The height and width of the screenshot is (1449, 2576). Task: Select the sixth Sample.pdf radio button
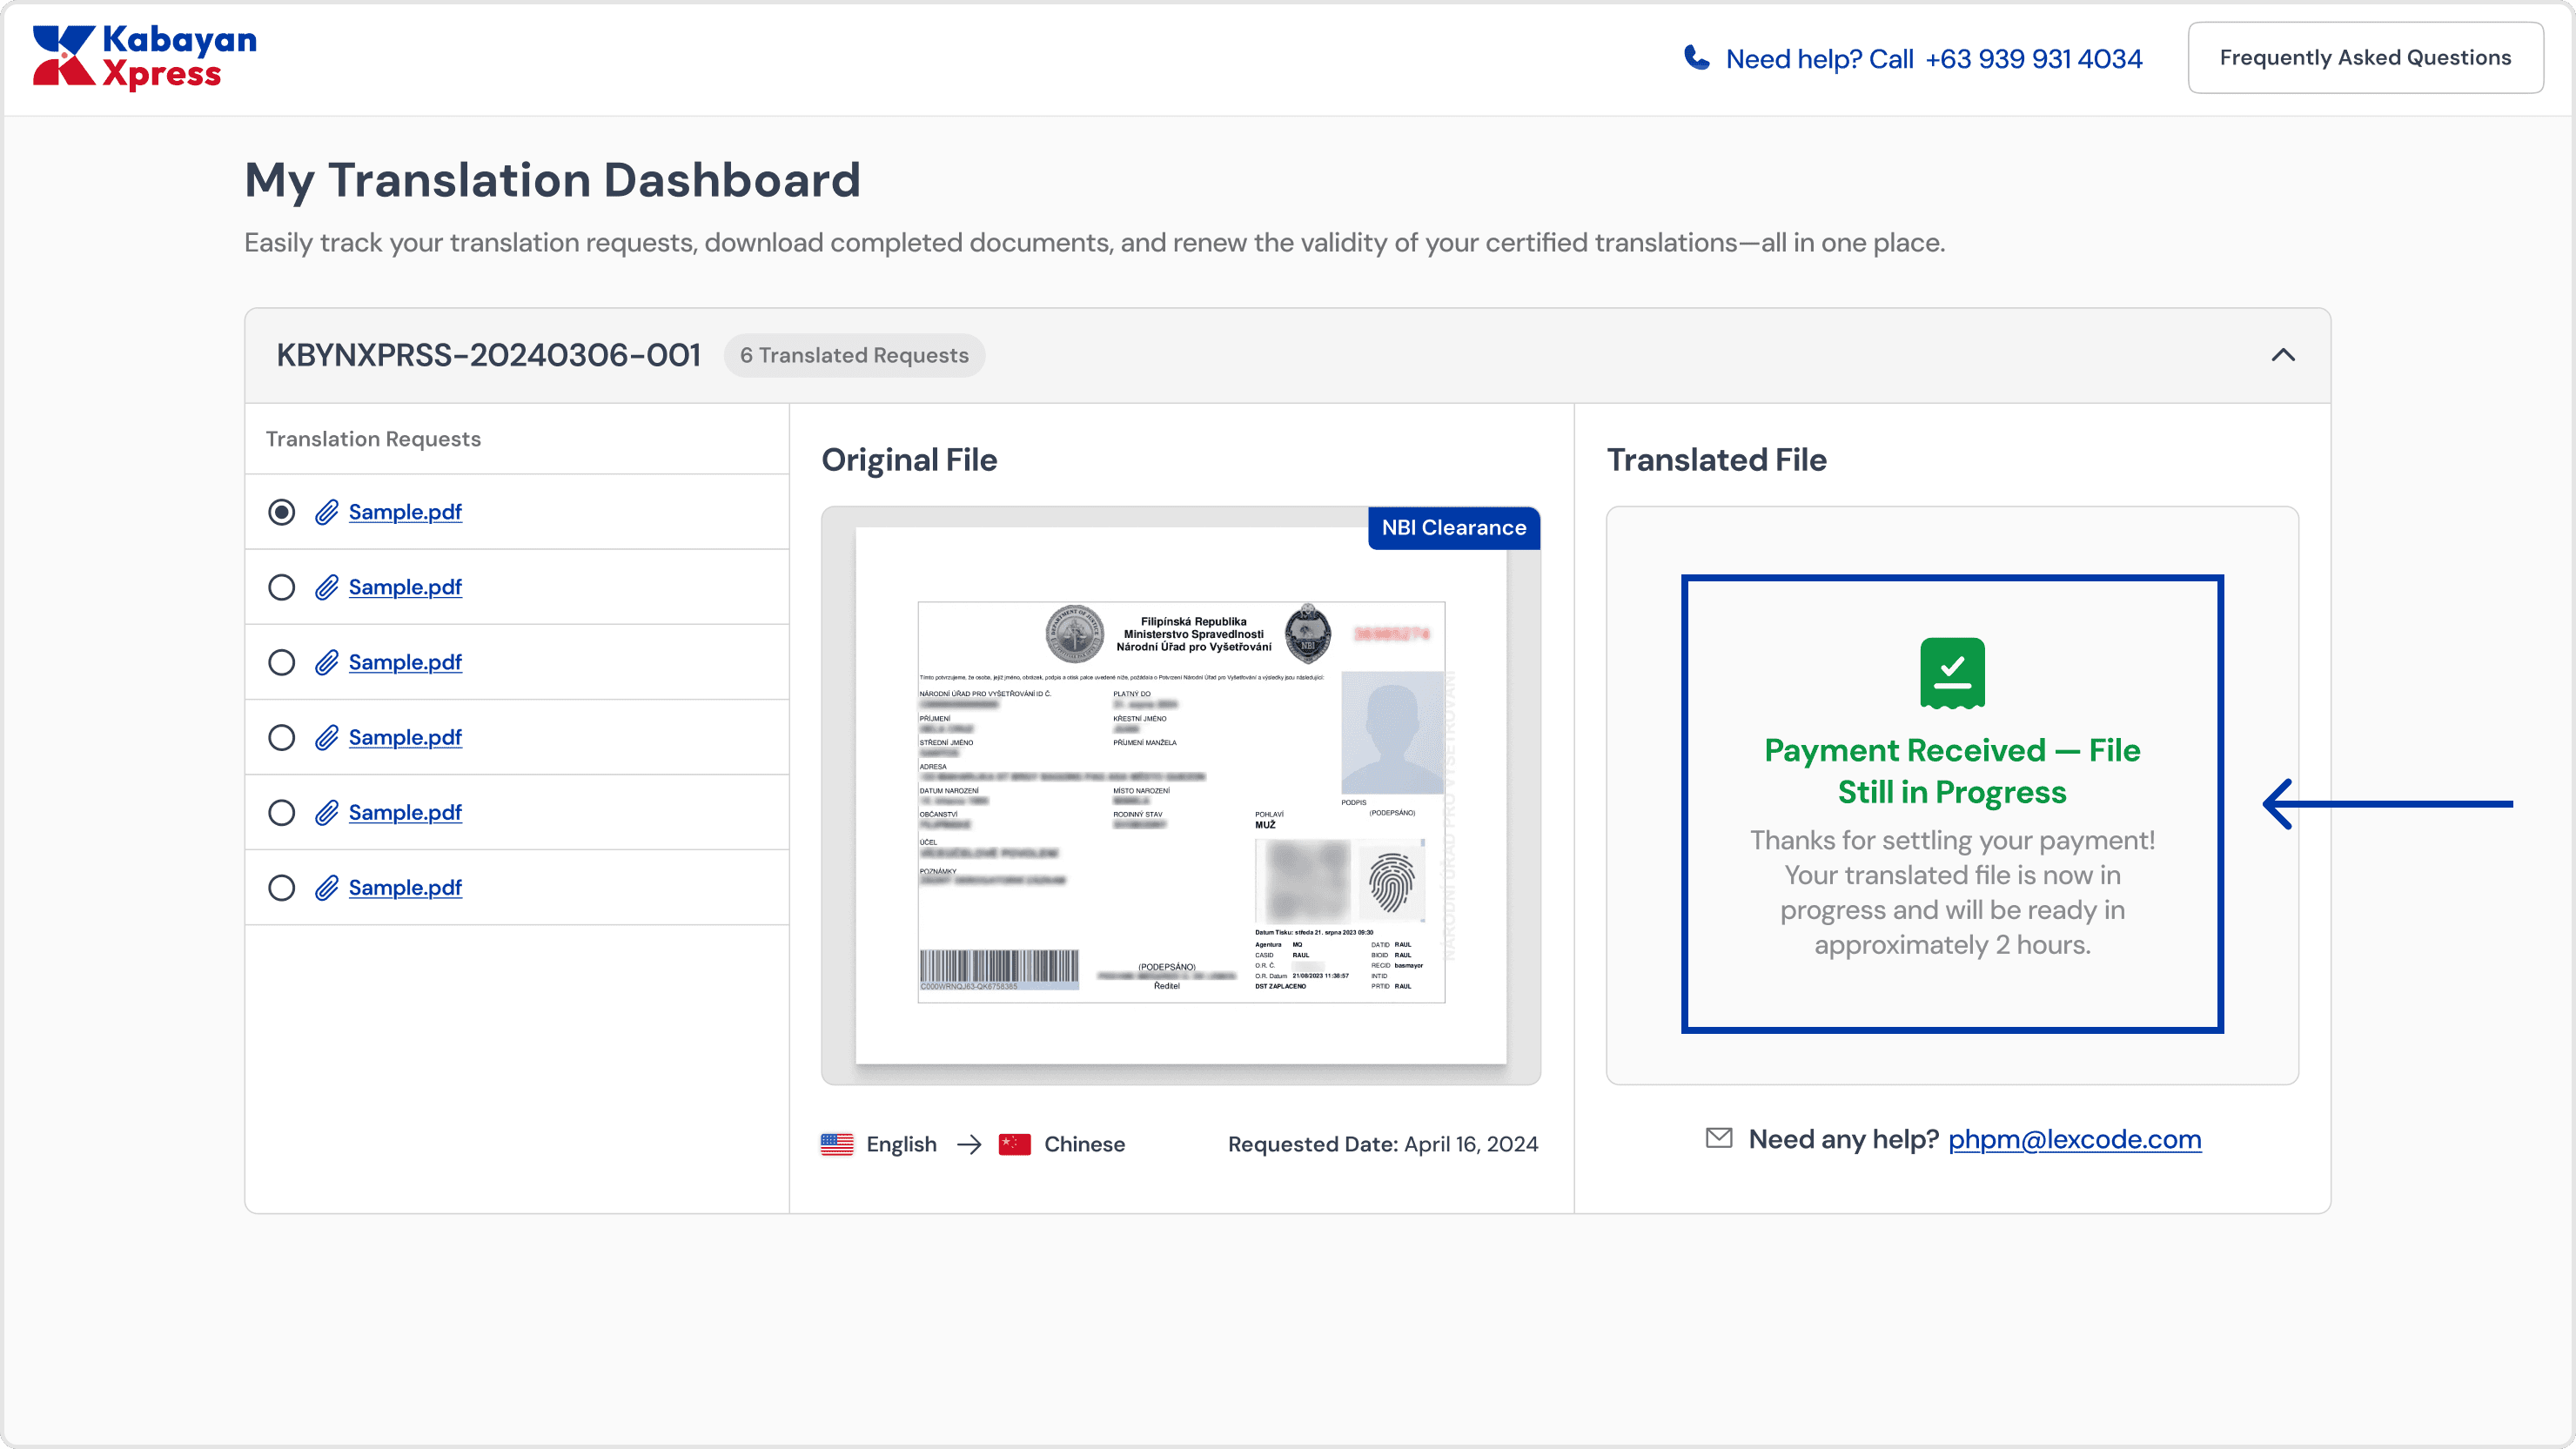[x=282, y=888]
